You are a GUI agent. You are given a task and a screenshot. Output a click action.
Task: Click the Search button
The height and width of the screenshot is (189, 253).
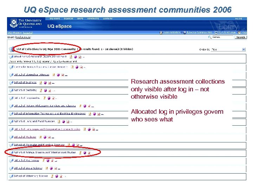pos(241,37)
